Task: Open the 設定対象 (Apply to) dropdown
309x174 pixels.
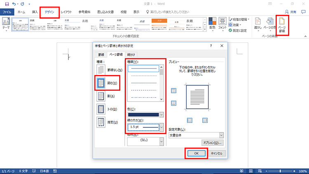Action: [221, 135]
